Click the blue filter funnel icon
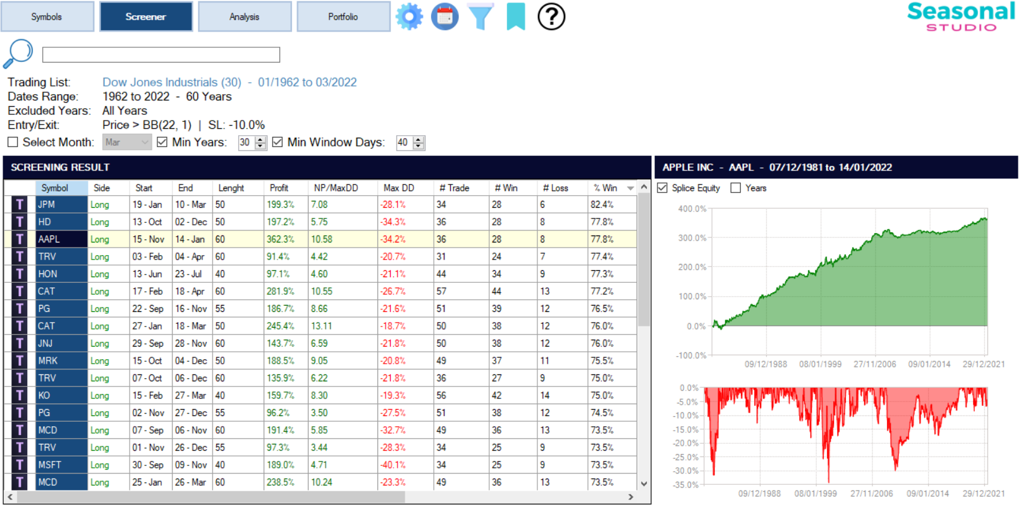Screen dimensions: 1021x507 tap(480, 17)
